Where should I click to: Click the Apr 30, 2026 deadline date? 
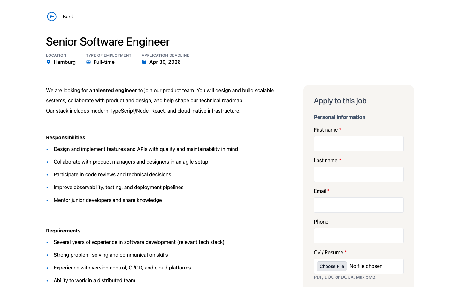tap(165, 62)
